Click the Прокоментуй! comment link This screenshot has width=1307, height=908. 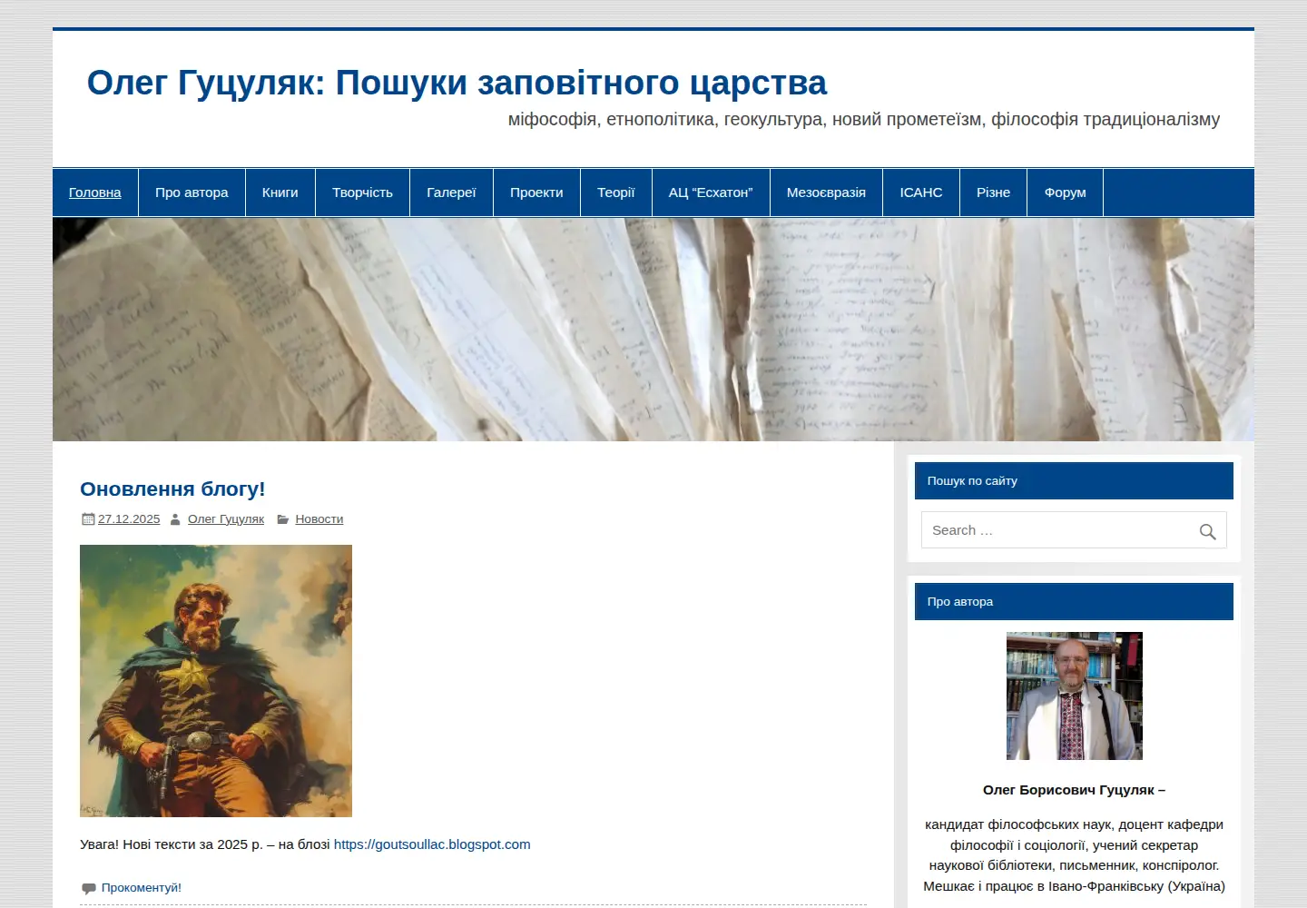[142, 888]
